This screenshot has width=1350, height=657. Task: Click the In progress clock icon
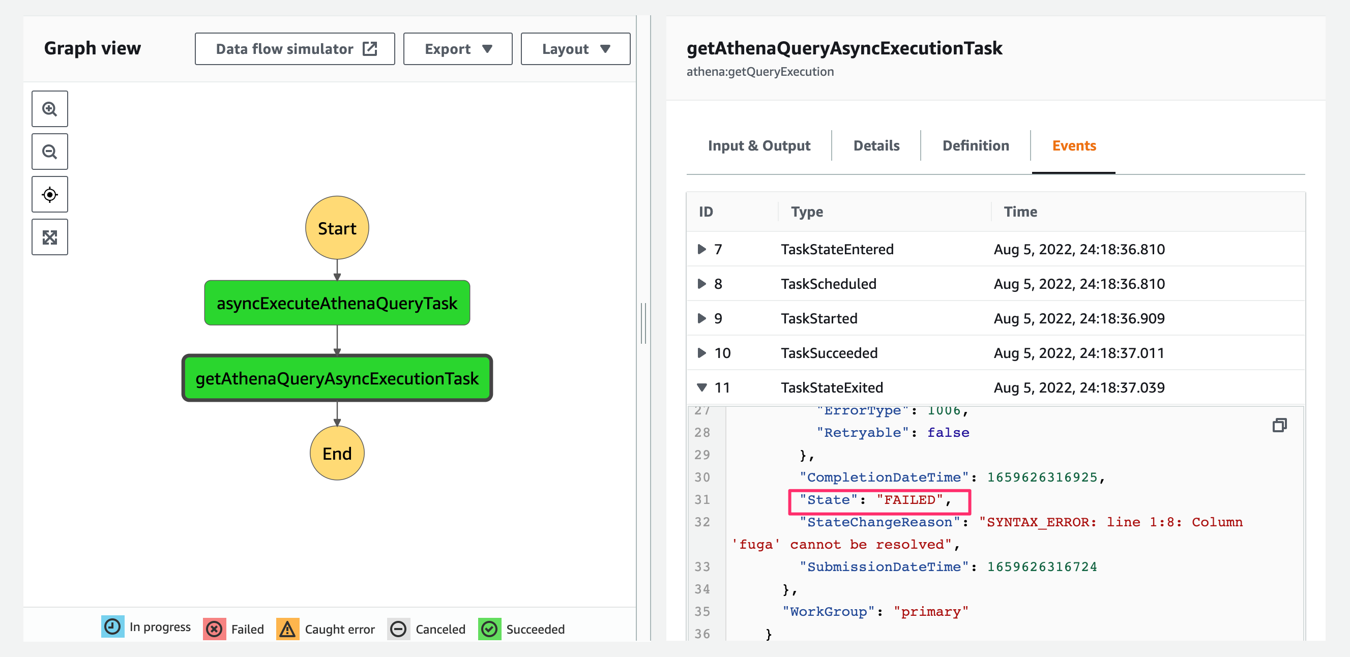tap(113, 626)
